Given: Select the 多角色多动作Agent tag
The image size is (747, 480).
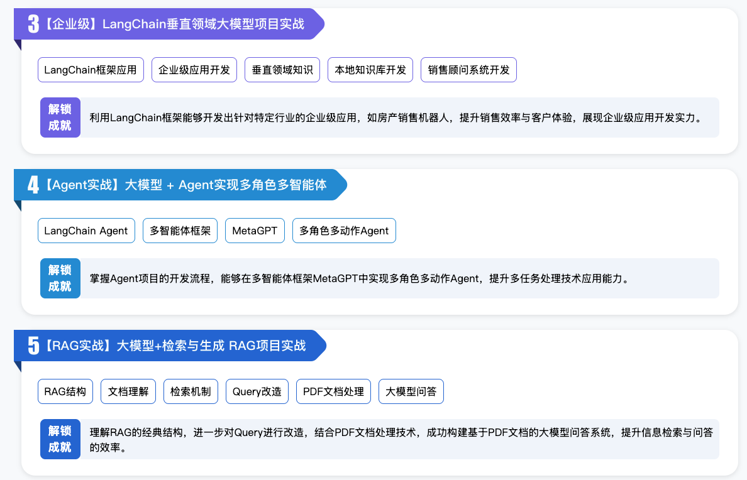Looking at the screenshot, I should tap(344, 231).
